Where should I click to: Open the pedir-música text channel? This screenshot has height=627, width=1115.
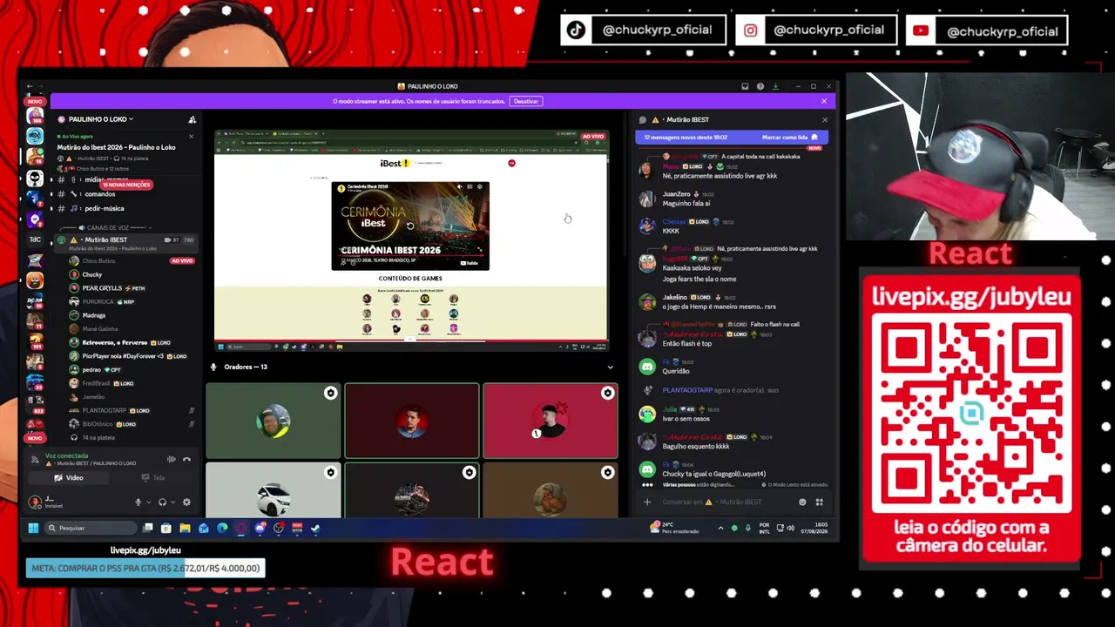pyautogui.click(x=105, y=208)
